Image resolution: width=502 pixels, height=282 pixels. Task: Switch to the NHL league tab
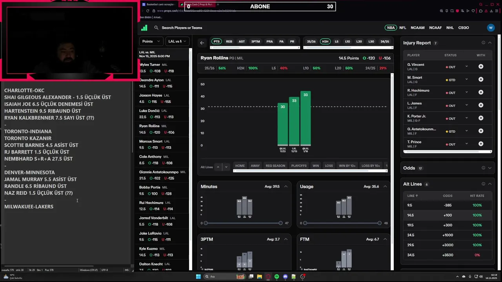point(450,28)
